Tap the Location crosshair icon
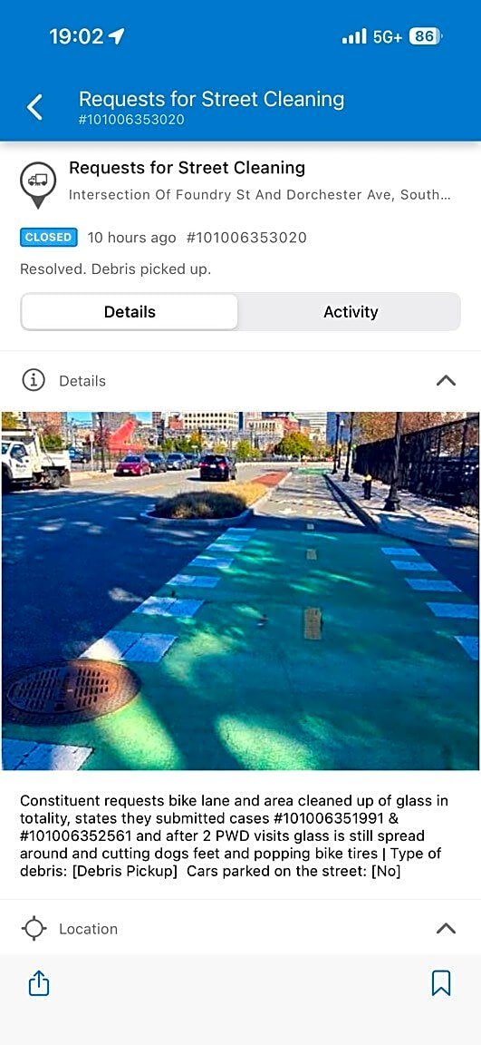 pos(34,928)
